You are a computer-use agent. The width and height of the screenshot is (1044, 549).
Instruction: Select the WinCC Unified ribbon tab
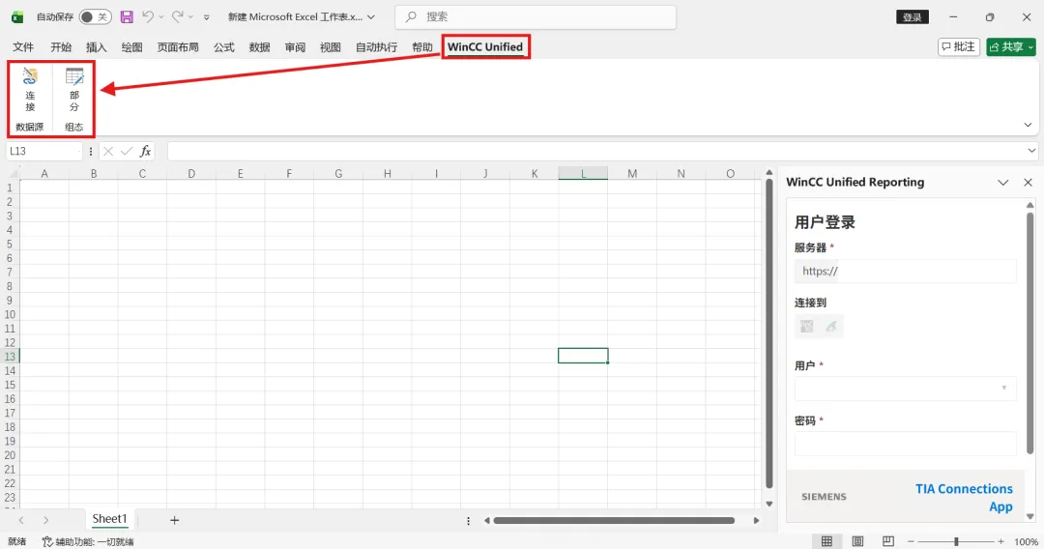point(485,46)
